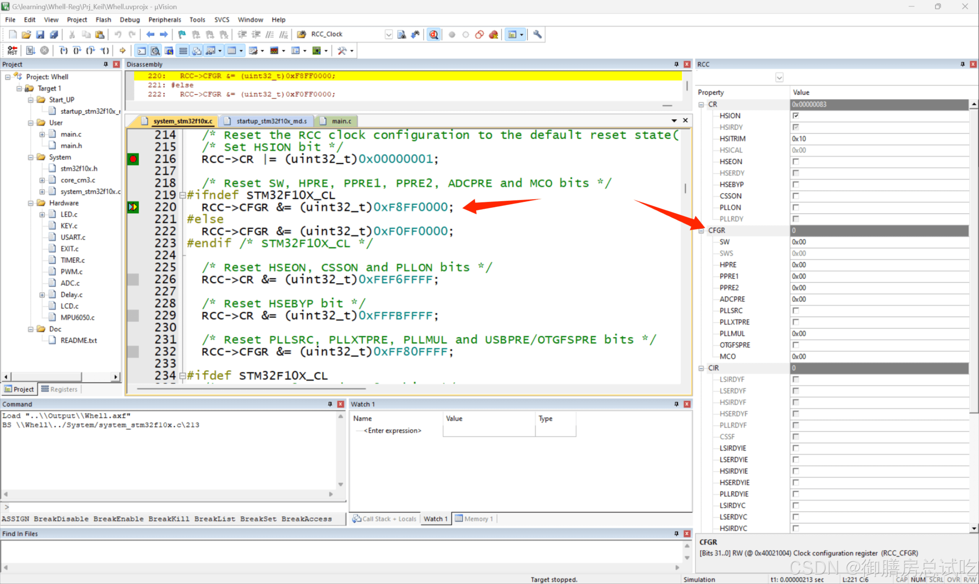Open the RCC_Clock target dropdown
979x584 pixels.
click(x=388, y=35)
